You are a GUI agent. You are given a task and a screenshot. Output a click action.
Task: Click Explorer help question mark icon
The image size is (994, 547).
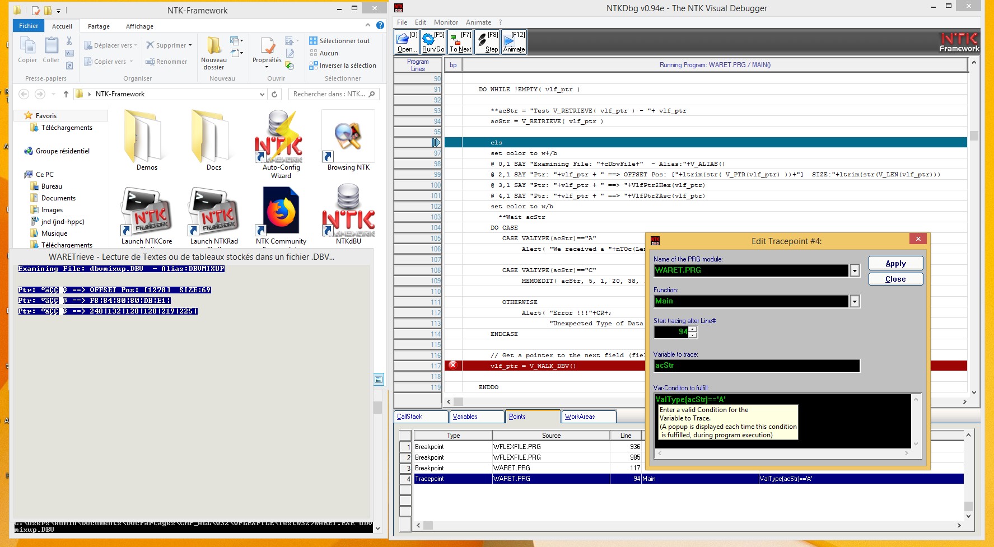coord(380,25)
